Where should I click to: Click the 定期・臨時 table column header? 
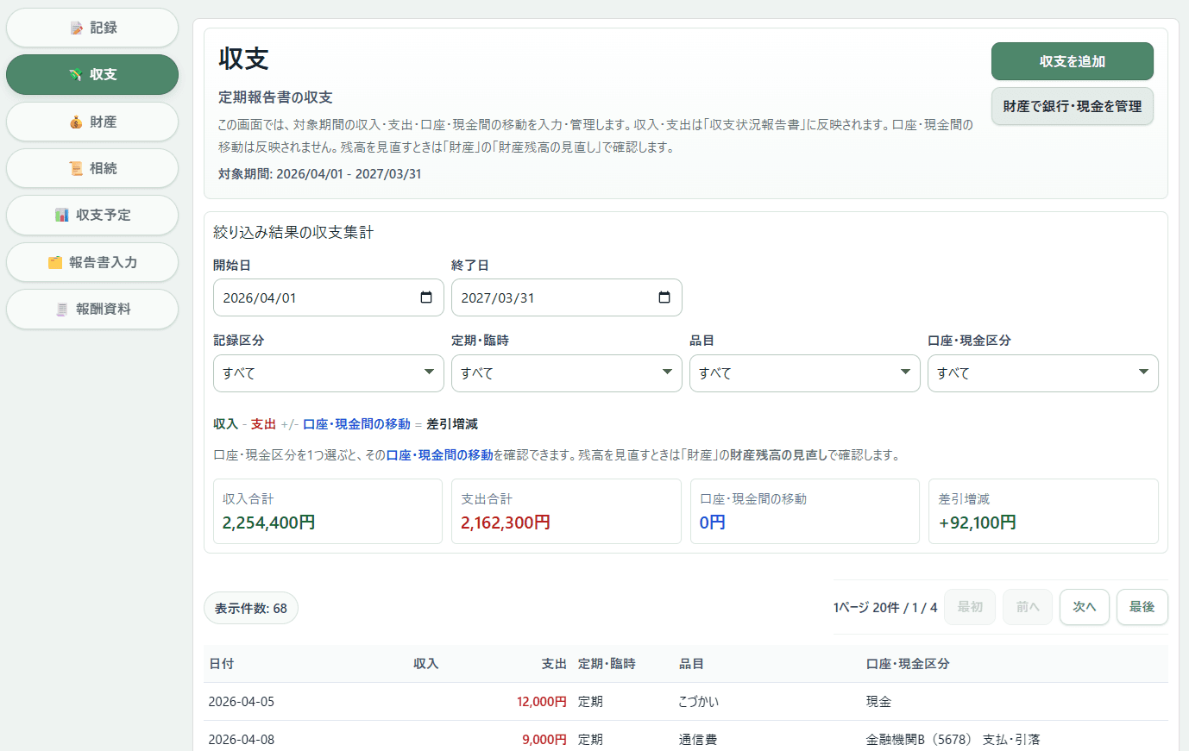607,664
